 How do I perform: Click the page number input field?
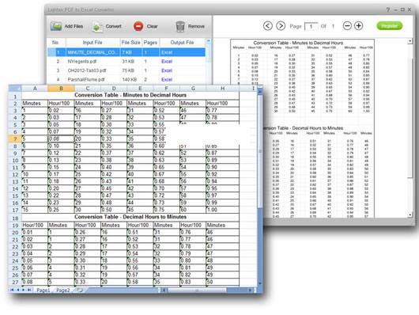[311, 26]
